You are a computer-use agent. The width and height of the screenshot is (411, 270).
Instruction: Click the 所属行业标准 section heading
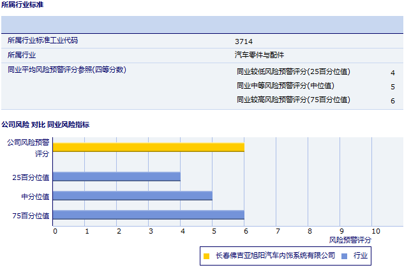(23, 4)
